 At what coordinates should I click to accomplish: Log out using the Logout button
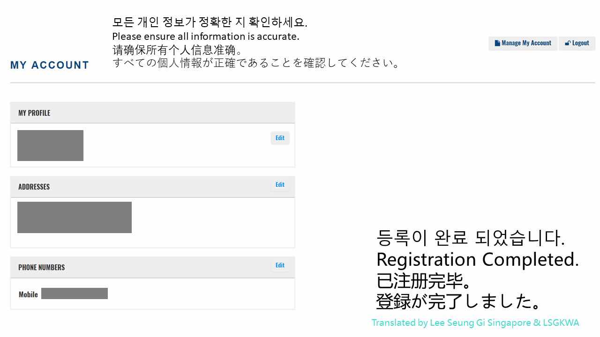(577, 43)
